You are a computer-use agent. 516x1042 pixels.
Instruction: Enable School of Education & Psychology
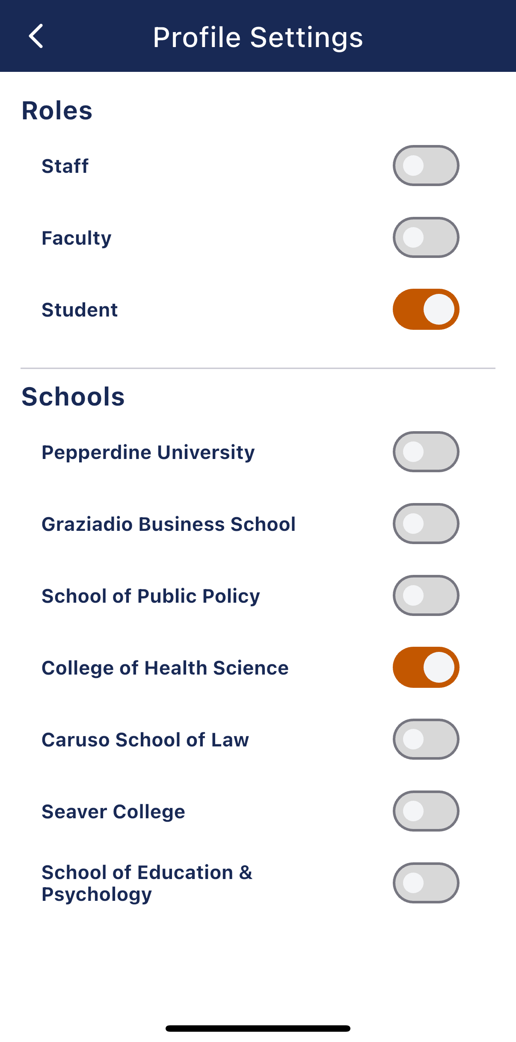[426, 883]
